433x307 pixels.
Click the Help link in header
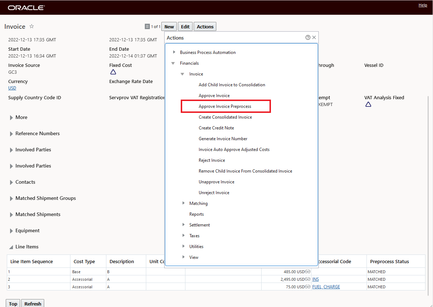click(423, 5)
